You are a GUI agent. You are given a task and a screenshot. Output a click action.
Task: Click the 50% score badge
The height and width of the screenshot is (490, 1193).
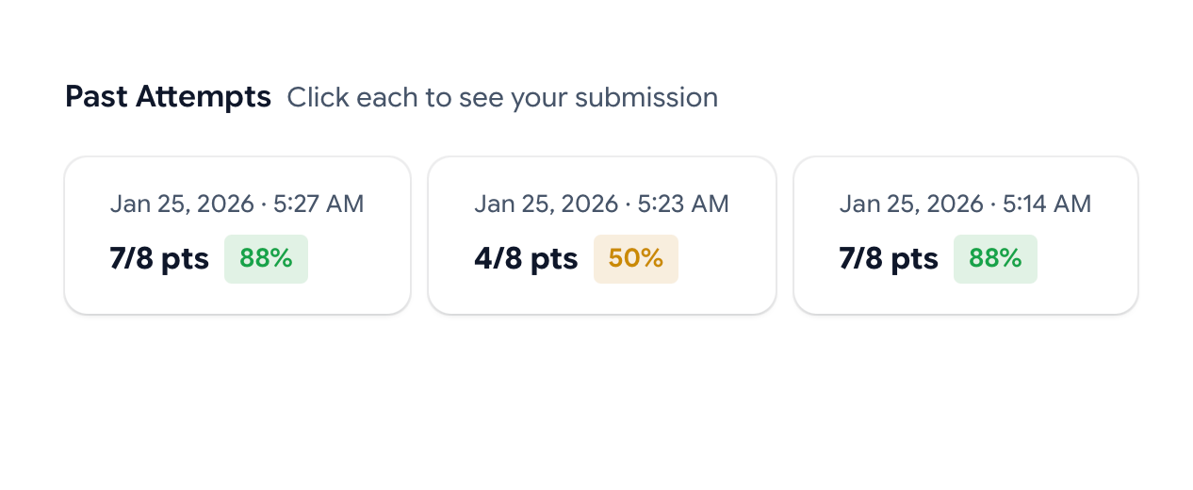pos(635,259)
